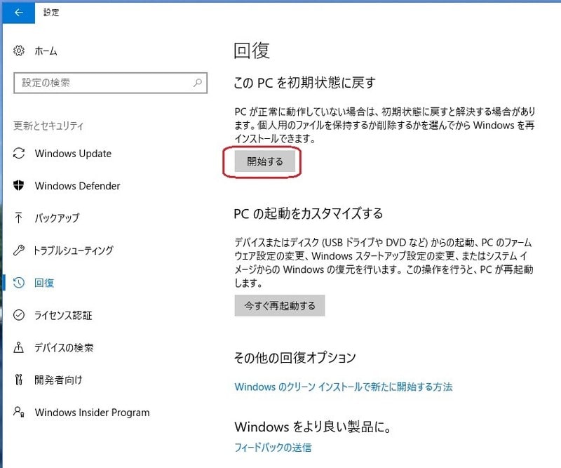Click Windows をより良い製品に heading
The image size is (561, 468).
click(x=313, y=427)
